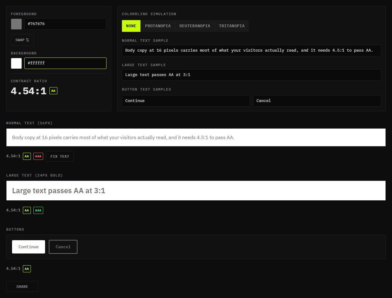Click the 4.54:1 ratio under normal text

point(13,156)
